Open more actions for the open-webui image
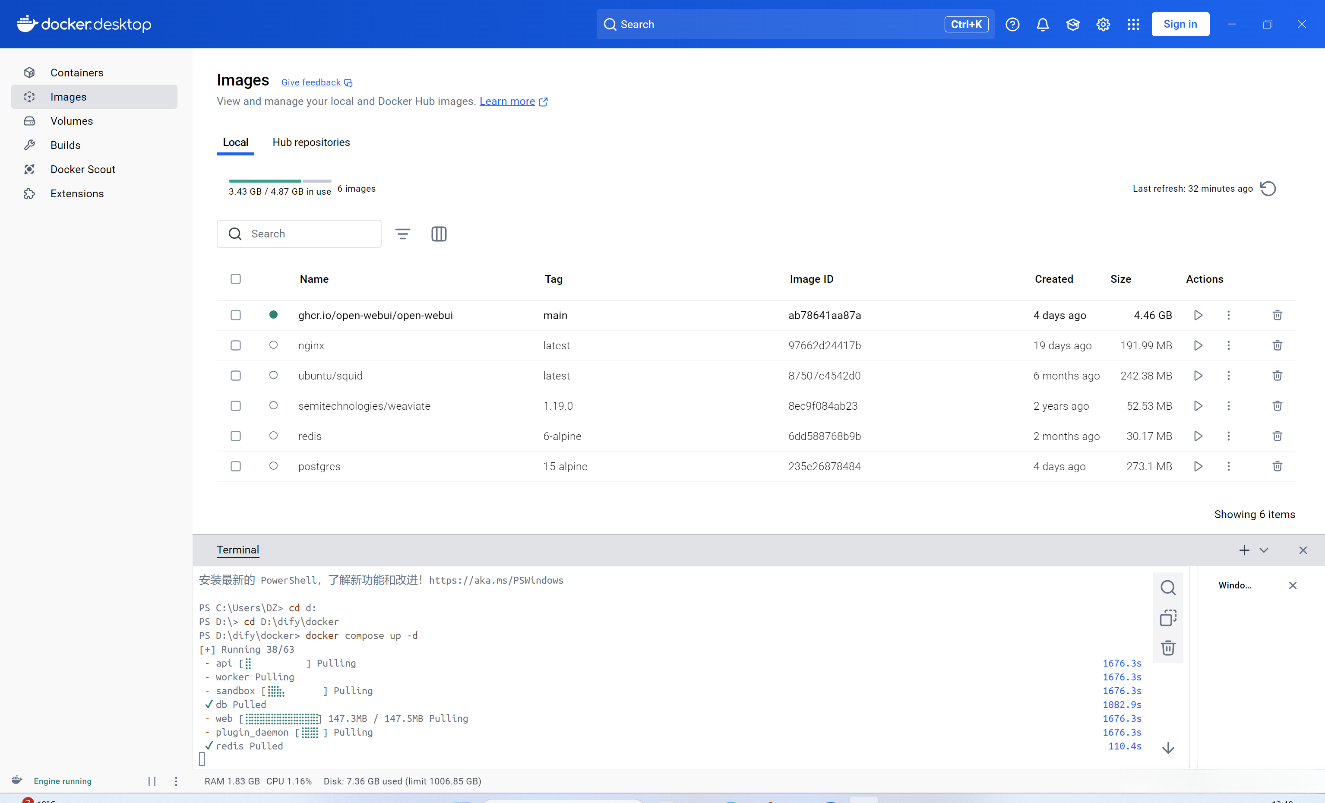Image resolution: width=1325 pixels, height=803 pixels. pos(1228,315)
